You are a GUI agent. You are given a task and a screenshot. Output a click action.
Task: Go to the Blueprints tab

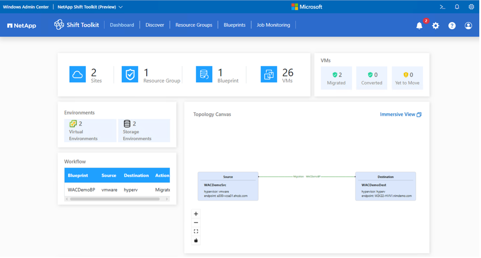coord(235,25)
